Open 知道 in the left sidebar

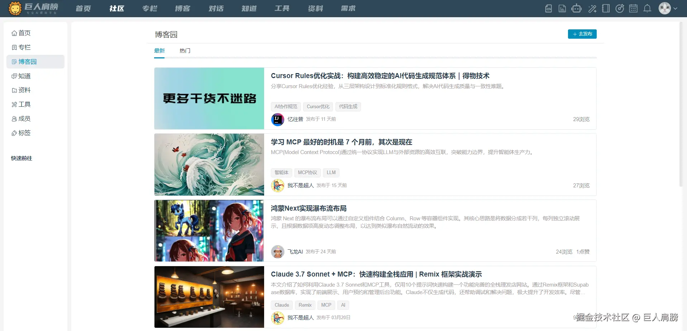click(x=35, y=76)
